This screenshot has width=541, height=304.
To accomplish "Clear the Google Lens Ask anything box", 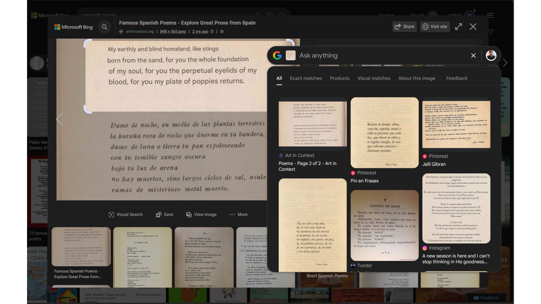I will [473, 55].
